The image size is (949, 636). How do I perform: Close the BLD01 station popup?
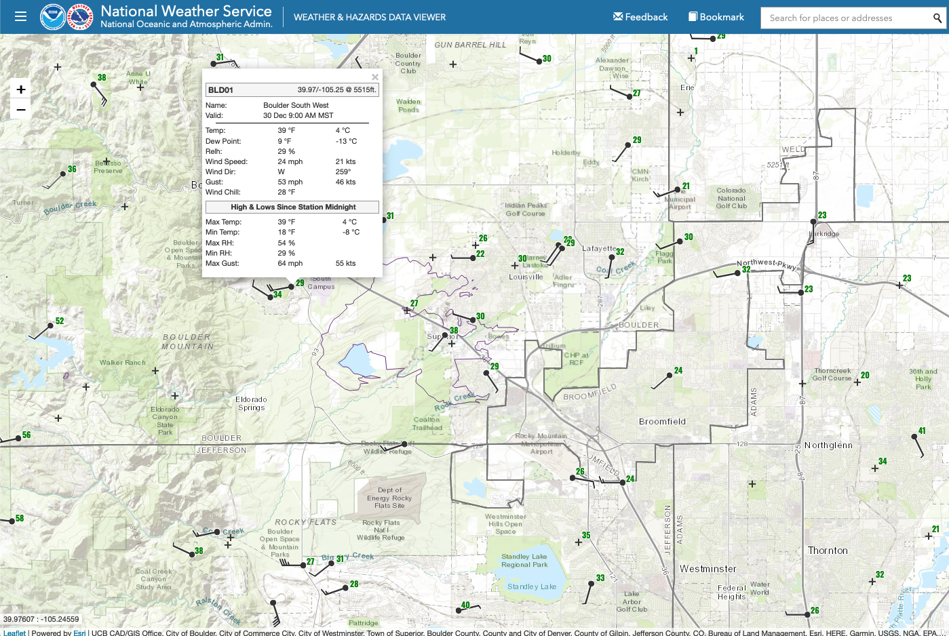[375, 77]
